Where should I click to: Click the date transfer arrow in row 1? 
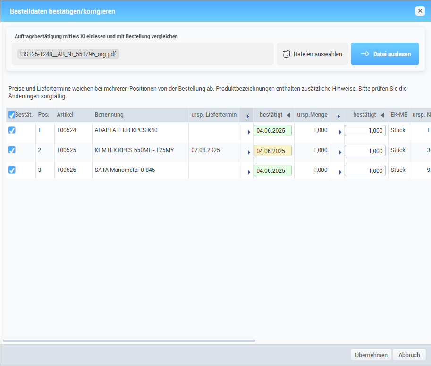pyautogui.click(x=249, y=132)
